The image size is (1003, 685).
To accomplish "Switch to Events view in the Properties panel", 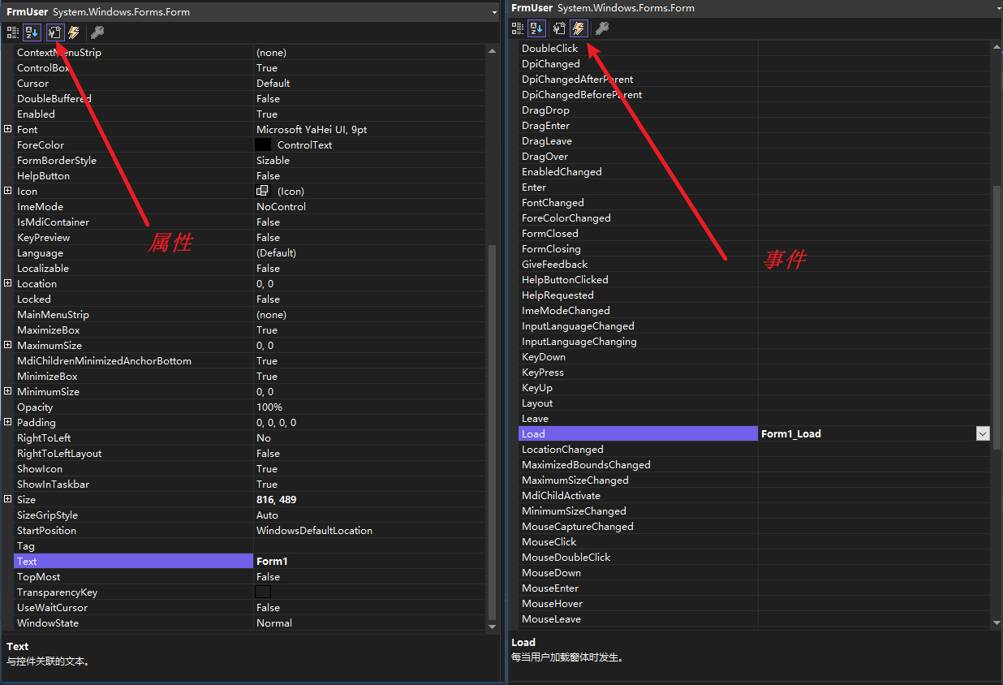I will (x=75, y=32).
